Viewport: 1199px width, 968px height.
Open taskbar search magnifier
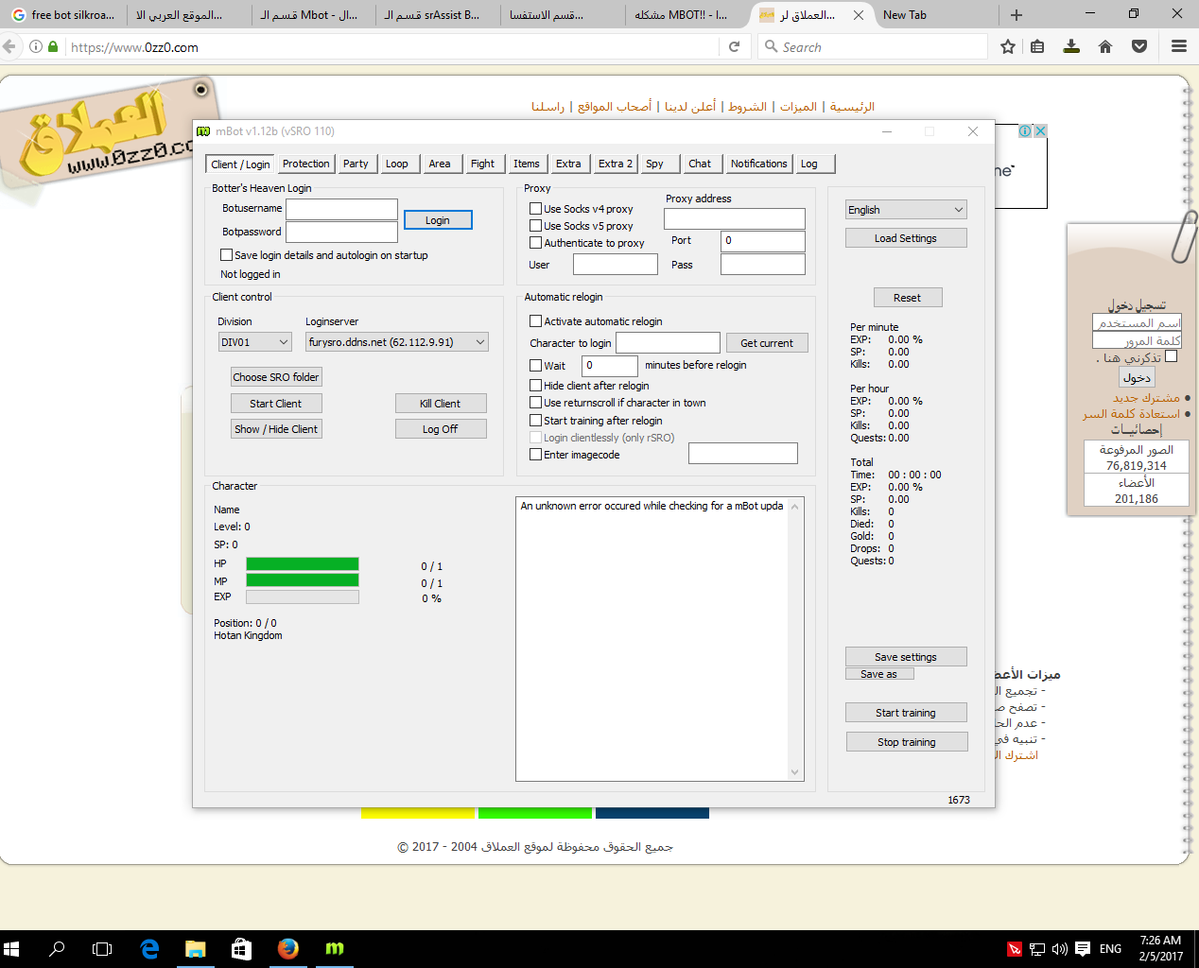click(57, 948)
